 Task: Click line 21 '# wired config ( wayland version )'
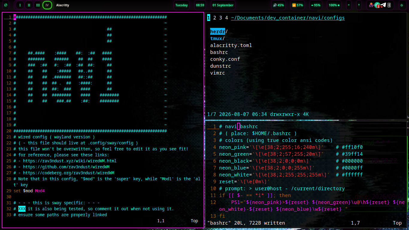coord(54,137)
